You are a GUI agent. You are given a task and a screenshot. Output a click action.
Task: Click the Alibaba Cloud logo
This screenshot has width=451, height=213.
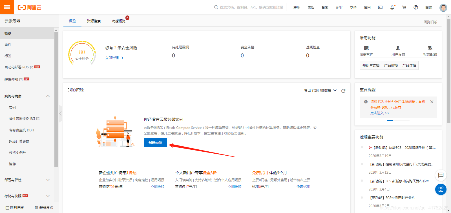tap(29, 7)
